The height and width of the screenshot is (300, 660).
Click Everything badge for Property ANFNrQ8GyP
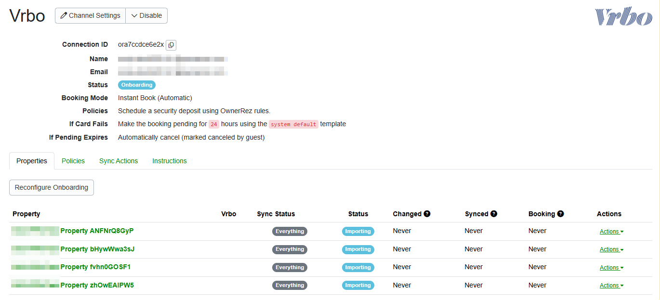pos(290,231)
